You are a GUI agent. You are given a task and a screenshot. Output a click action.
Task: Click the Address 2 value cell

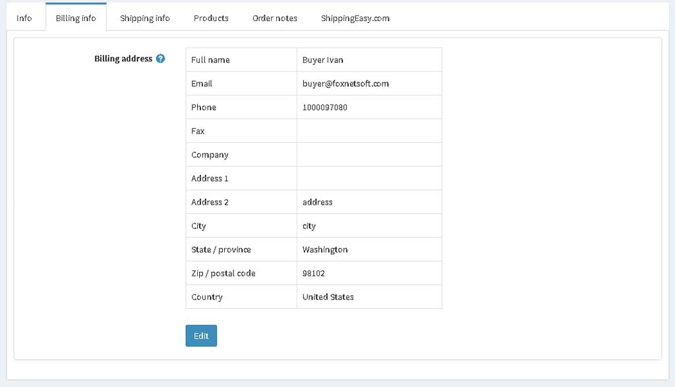click(369, 202)
